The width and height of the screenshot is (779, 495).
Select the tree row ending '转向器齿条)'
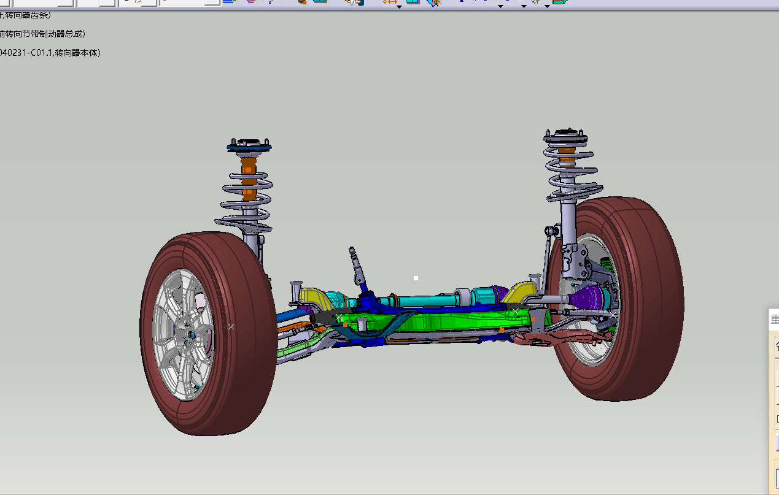tap(26, 15)
